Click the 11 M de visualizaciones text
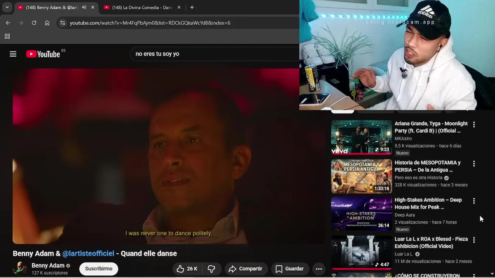The width and height of the screenshot is (495, 278). click(x=418, y=261)
